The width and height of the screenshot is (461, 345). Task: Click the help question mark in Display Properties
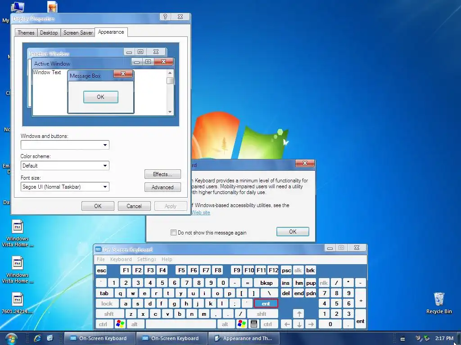click(165, 17)
